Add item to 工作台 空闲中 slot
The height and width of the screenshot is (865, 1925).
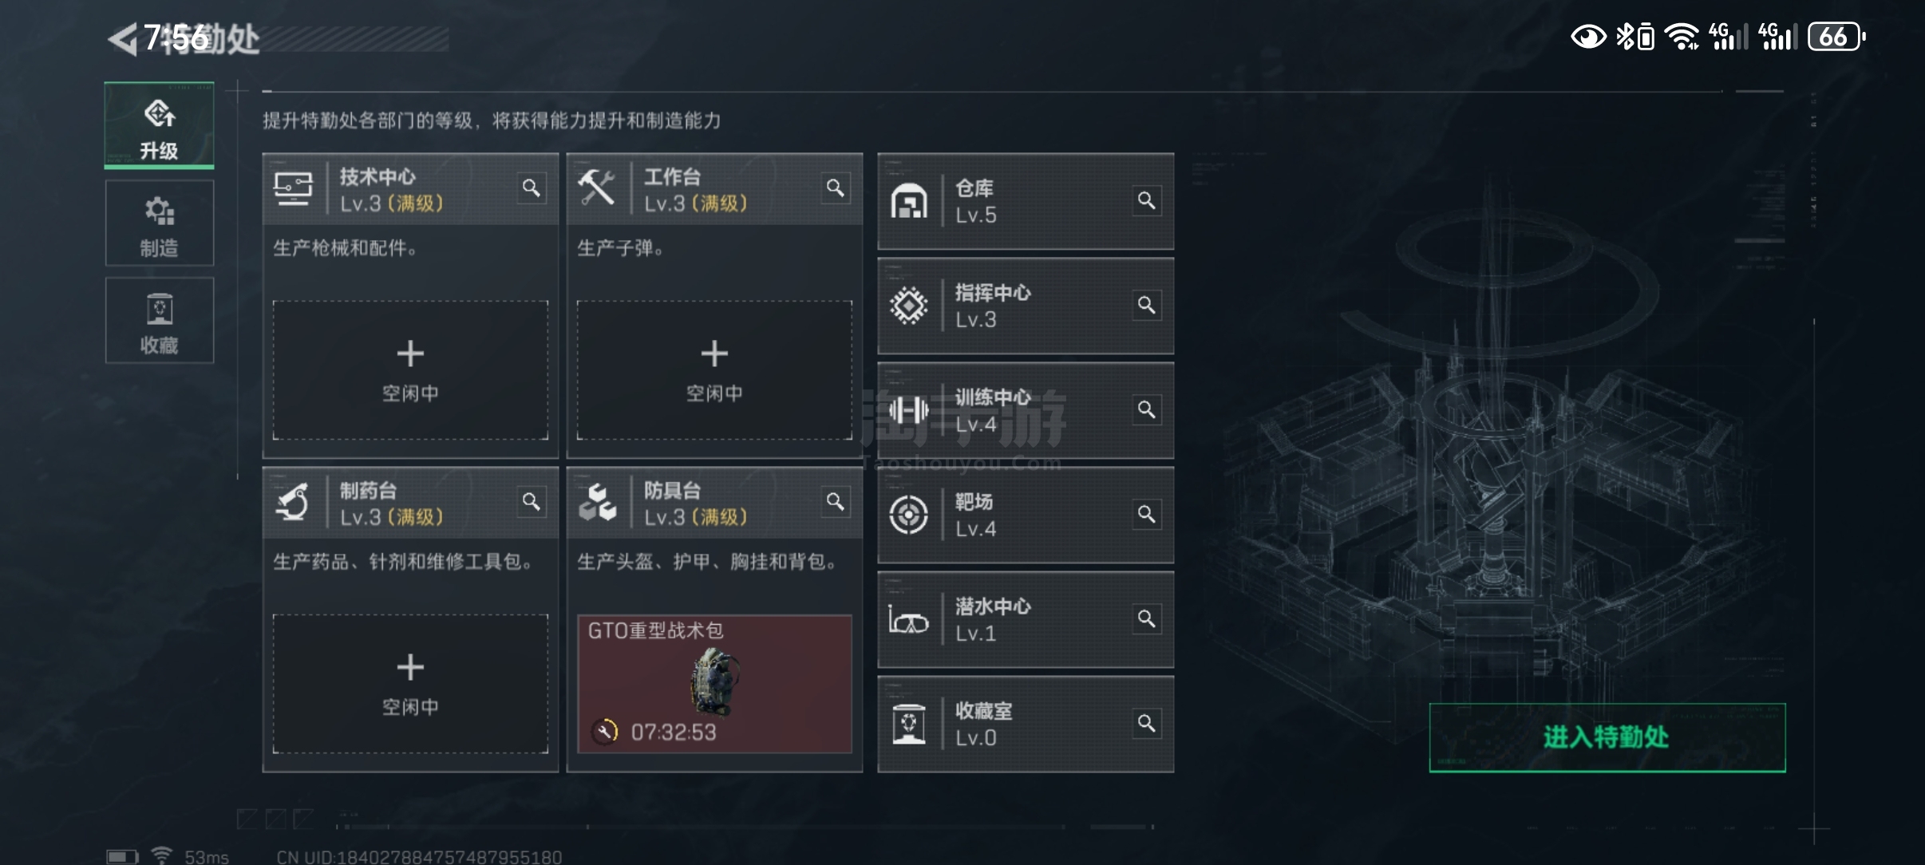(x=714, y=369)
